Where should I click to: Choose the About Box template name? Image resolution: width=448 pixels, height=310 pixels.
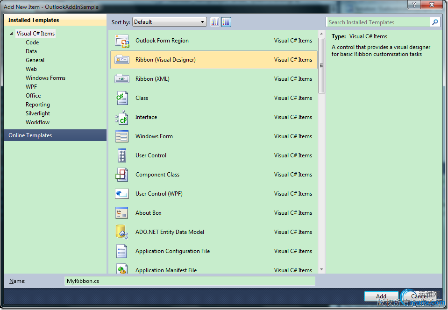click(x=148, y=213)
